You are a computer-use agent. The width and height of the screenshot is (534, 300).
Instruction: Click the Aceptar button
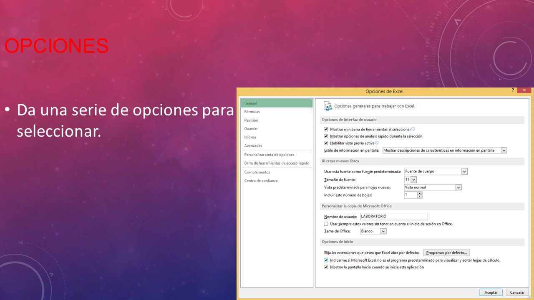pyautogui.click(x=491, y=292)
